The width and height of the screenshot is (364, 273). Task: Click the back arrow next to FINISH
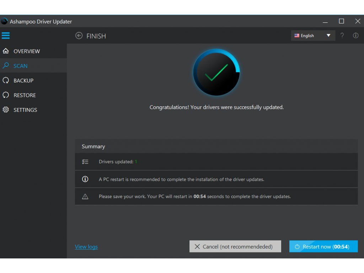(x=79, y=36)
